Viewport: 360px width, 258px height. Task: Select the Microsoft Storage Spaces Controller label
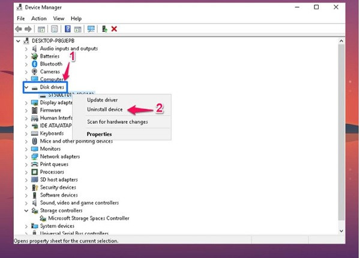click(x=89, y=218)
